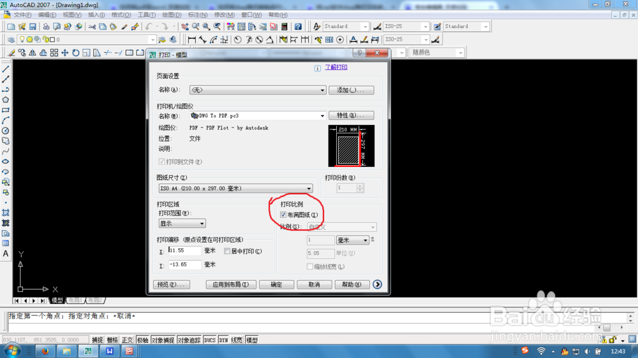Click the Y plot offset input field
The image size is (638, 358).
185,264
